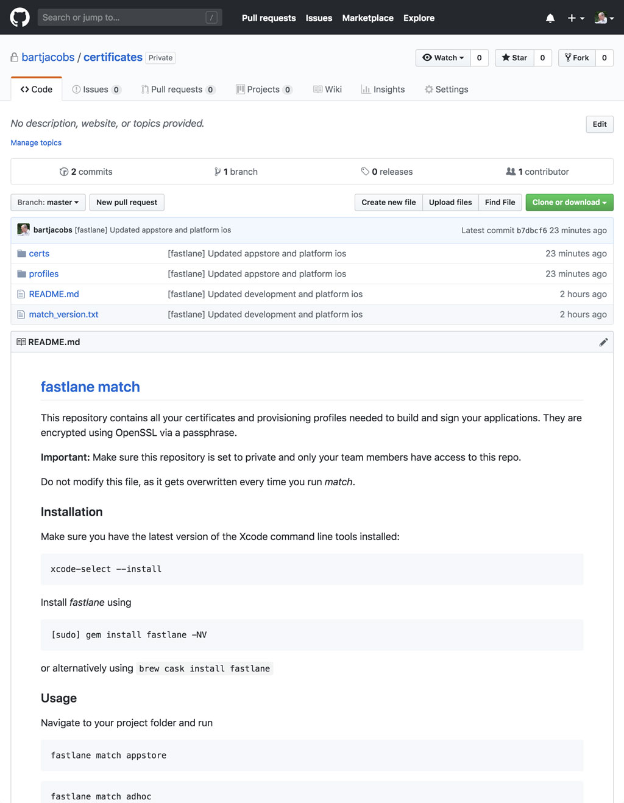Click the README.md file icon in file list
The image size is (624, 803).
[22, 293]
